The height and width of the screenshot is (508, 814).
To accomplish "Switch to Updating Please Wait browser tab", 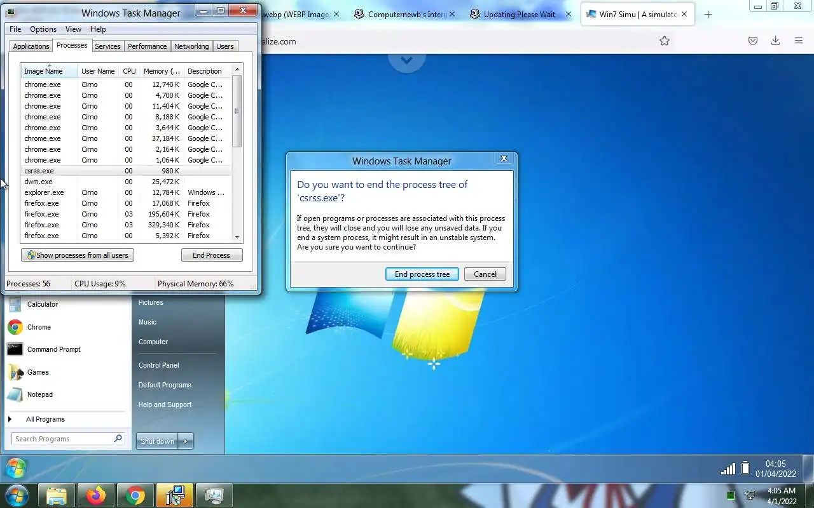I will (520, 14).
